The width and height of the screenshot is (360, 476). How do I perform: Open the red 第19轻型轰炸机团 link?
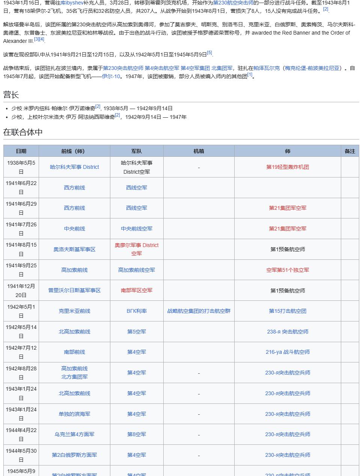point(288,167)
